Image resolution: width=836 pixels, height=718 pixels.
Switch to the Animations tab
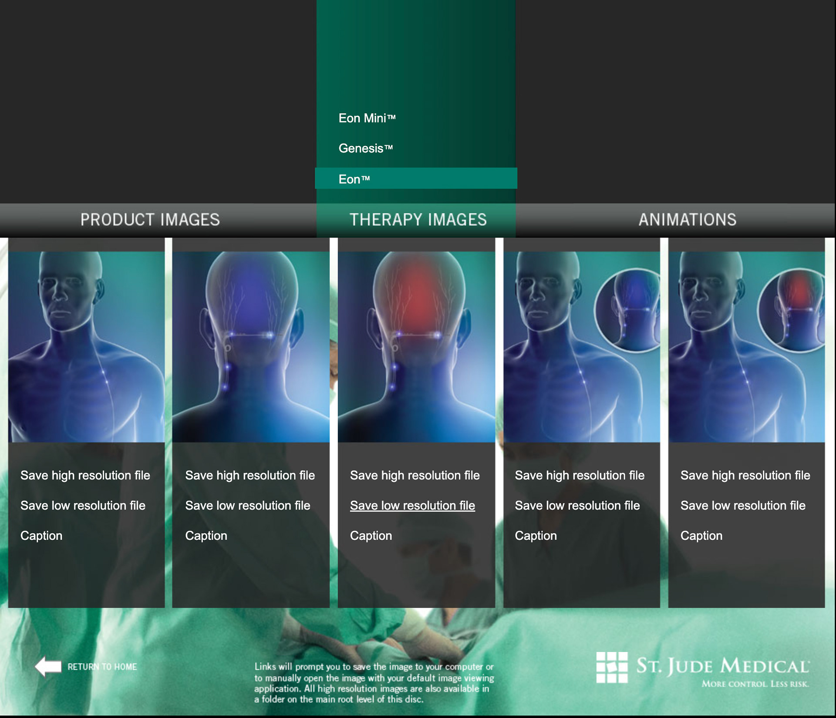[687, 220]
